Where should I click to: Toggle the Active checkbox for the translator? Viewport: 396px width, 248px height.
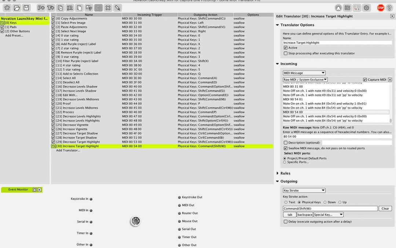[286, 48]
